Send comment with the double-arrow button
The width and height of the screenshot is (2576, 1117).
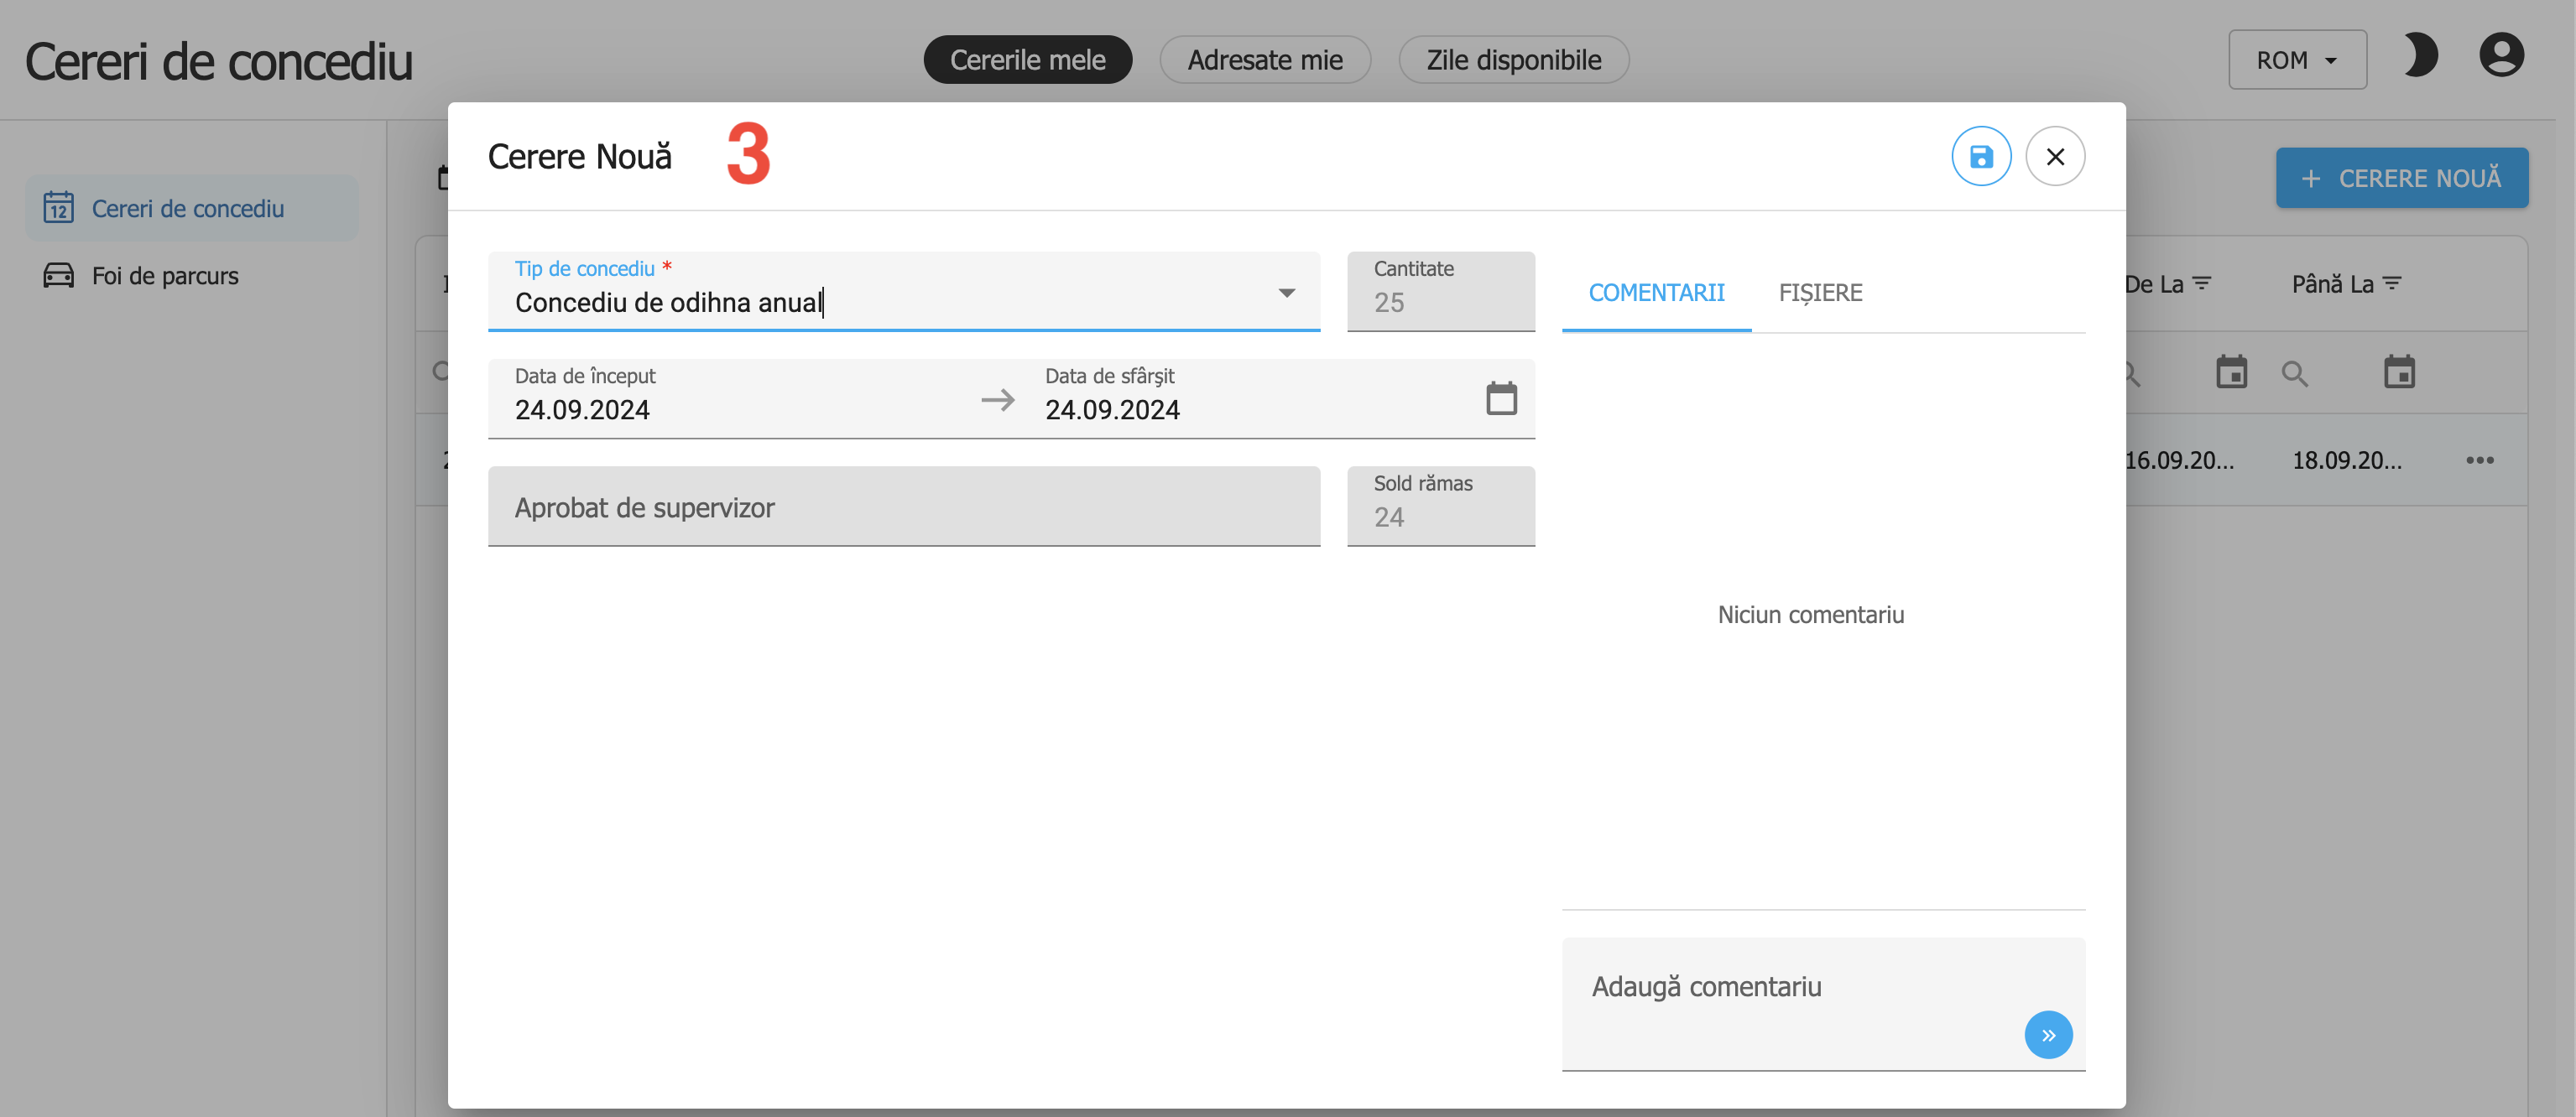click(x=2047, y=1035)
